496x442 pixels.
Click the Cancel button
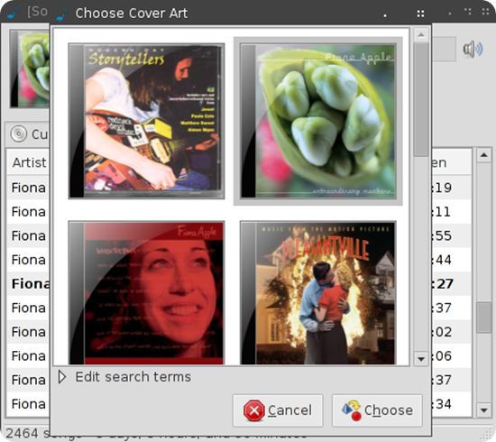278,410
